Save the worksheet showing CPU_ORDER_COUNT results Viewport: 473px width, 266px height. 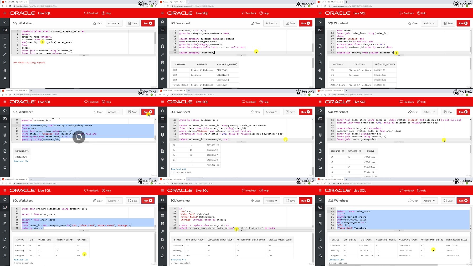290,201
